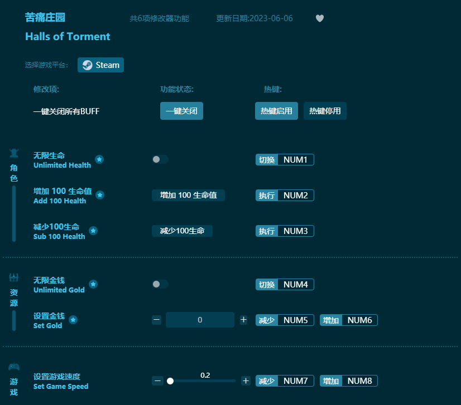Click the gold amount input field showing 0
Image resolution: width=461 pixels, height=405 pixels.
click(200, 320)
